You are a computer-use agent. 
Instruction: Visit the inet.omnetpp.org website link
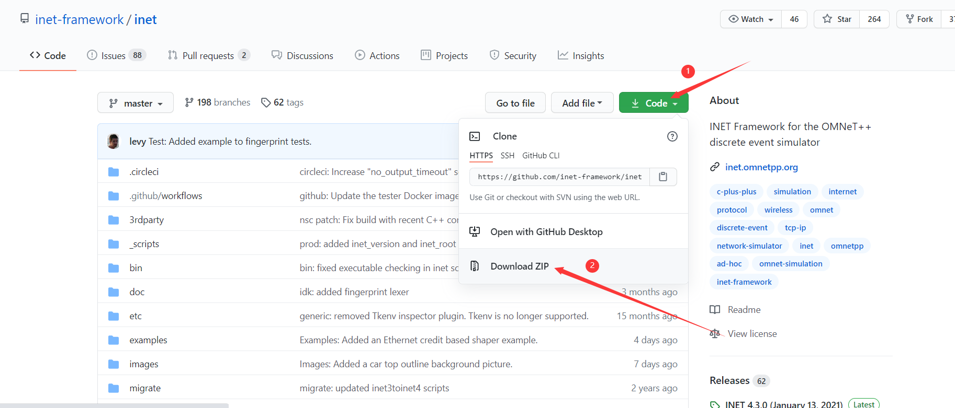click(761, 167)
